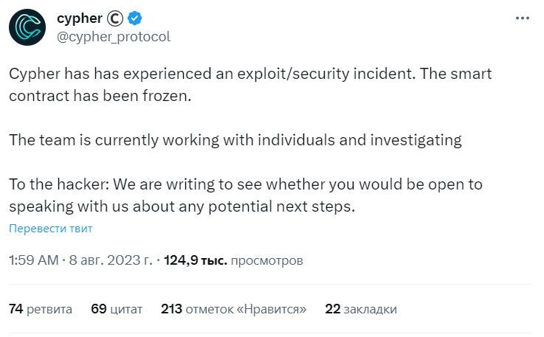Open the 69 цитат list
Image resolution: width=544 pixels, height=337 pixels.
pyautogui.click(x=117, y=309)
